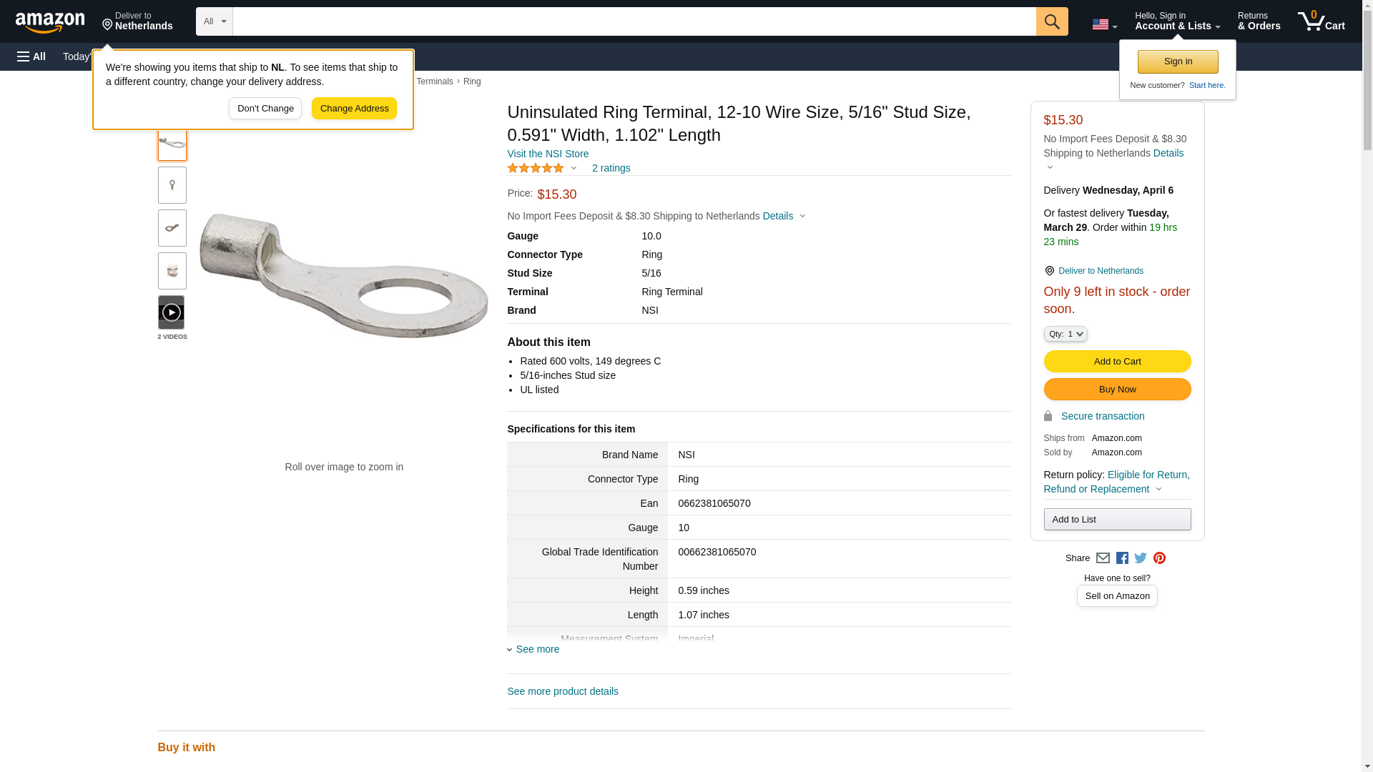Image resolution: width=1373 pixels, height=772 pixels.
Task: Expand See more specifications
Action: 536,649
